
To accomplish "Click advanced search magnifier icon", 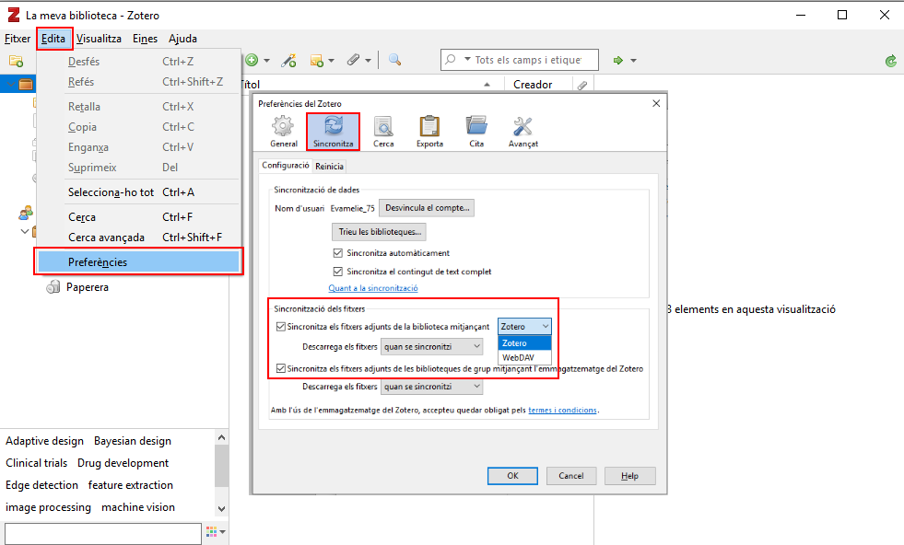I will (x=395, y=60).
